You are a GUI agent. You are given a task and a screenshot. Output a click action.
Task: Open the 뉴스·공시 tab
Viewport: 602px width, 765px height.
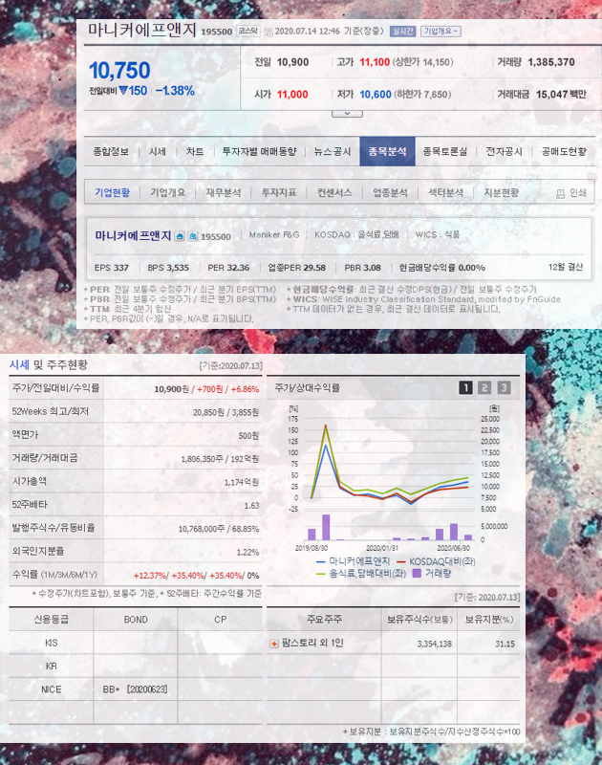click(333, 152)
